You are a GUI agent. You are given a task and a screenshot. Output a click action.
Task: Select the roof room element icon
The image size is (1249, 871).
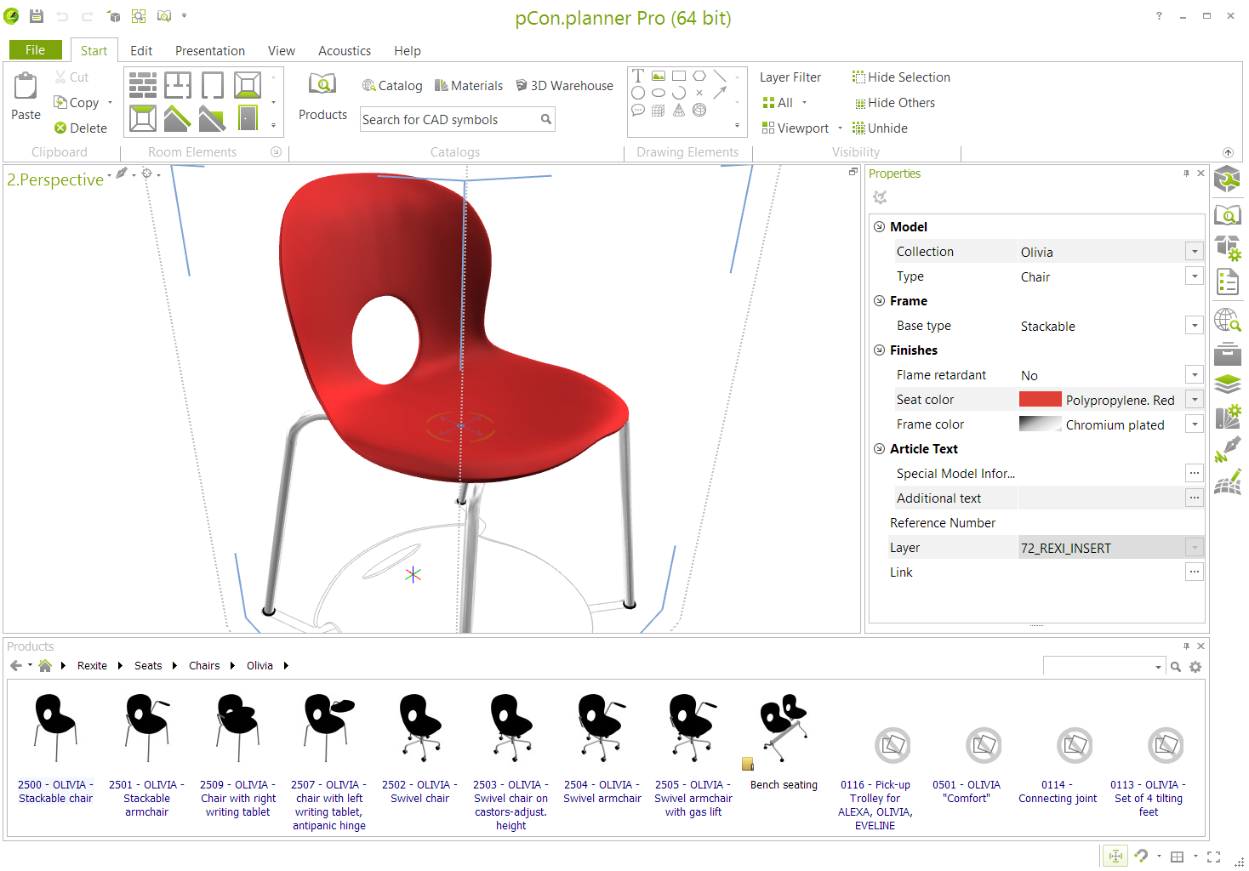point(177,118)
